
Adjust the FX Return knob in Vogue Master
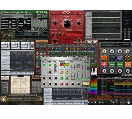click(x=73, y=84)
